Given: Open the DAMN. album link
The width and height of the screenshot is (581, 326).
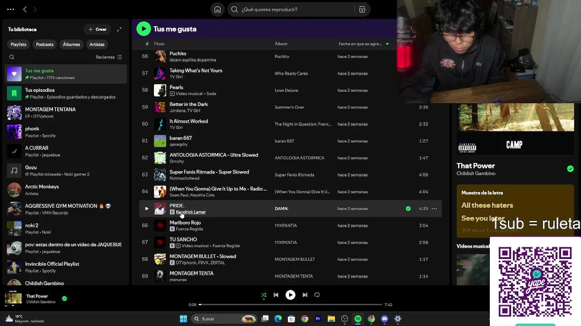Looking at the screenshot, I should [281, 209].
